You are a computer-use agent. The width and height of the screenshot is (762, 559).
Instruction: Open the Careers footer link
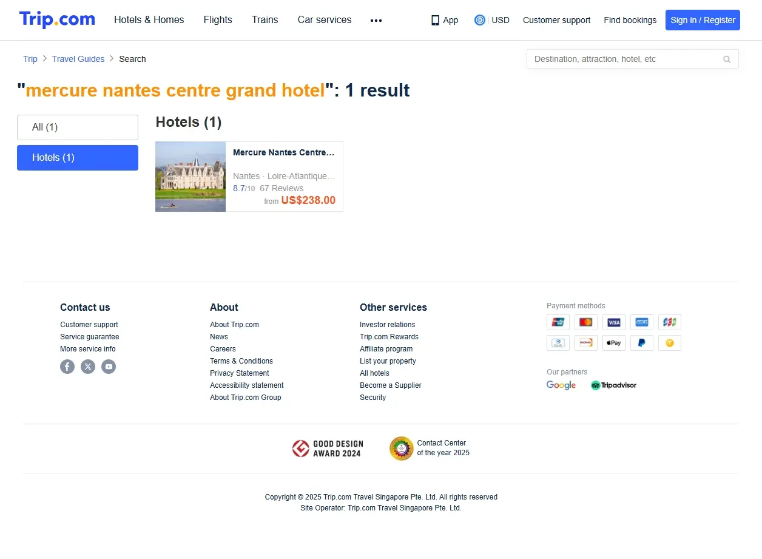click(223, 349)
